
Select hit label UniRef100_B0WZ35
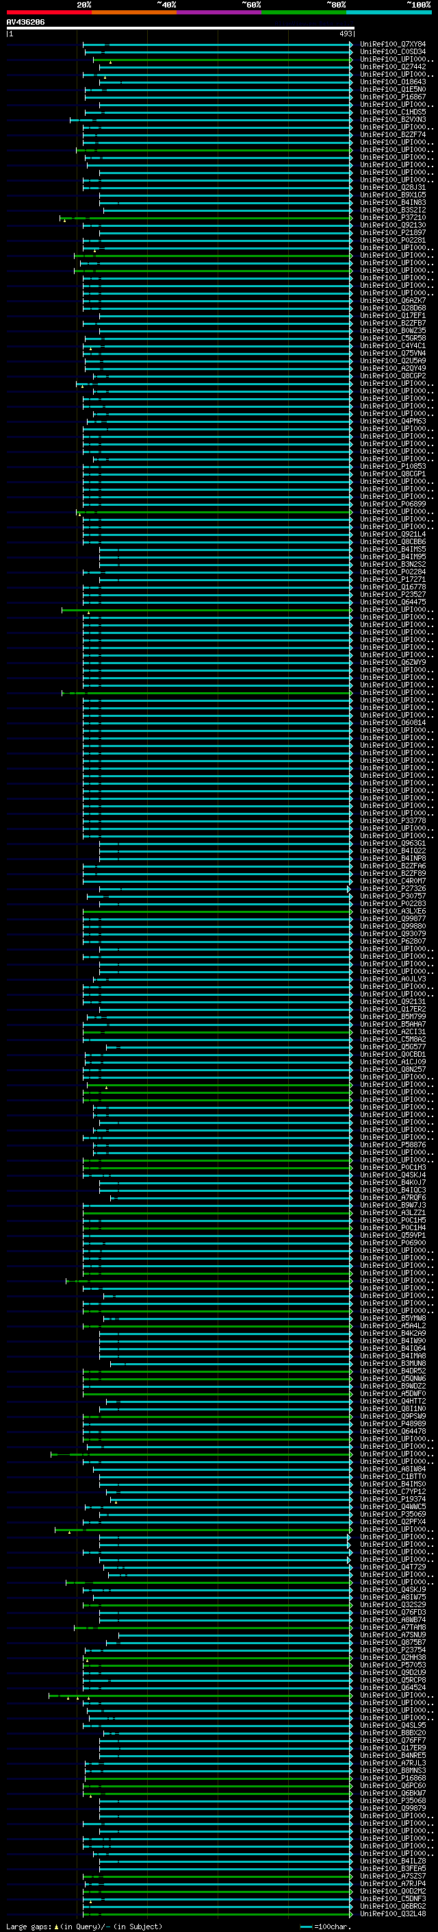tap(393, 331)
